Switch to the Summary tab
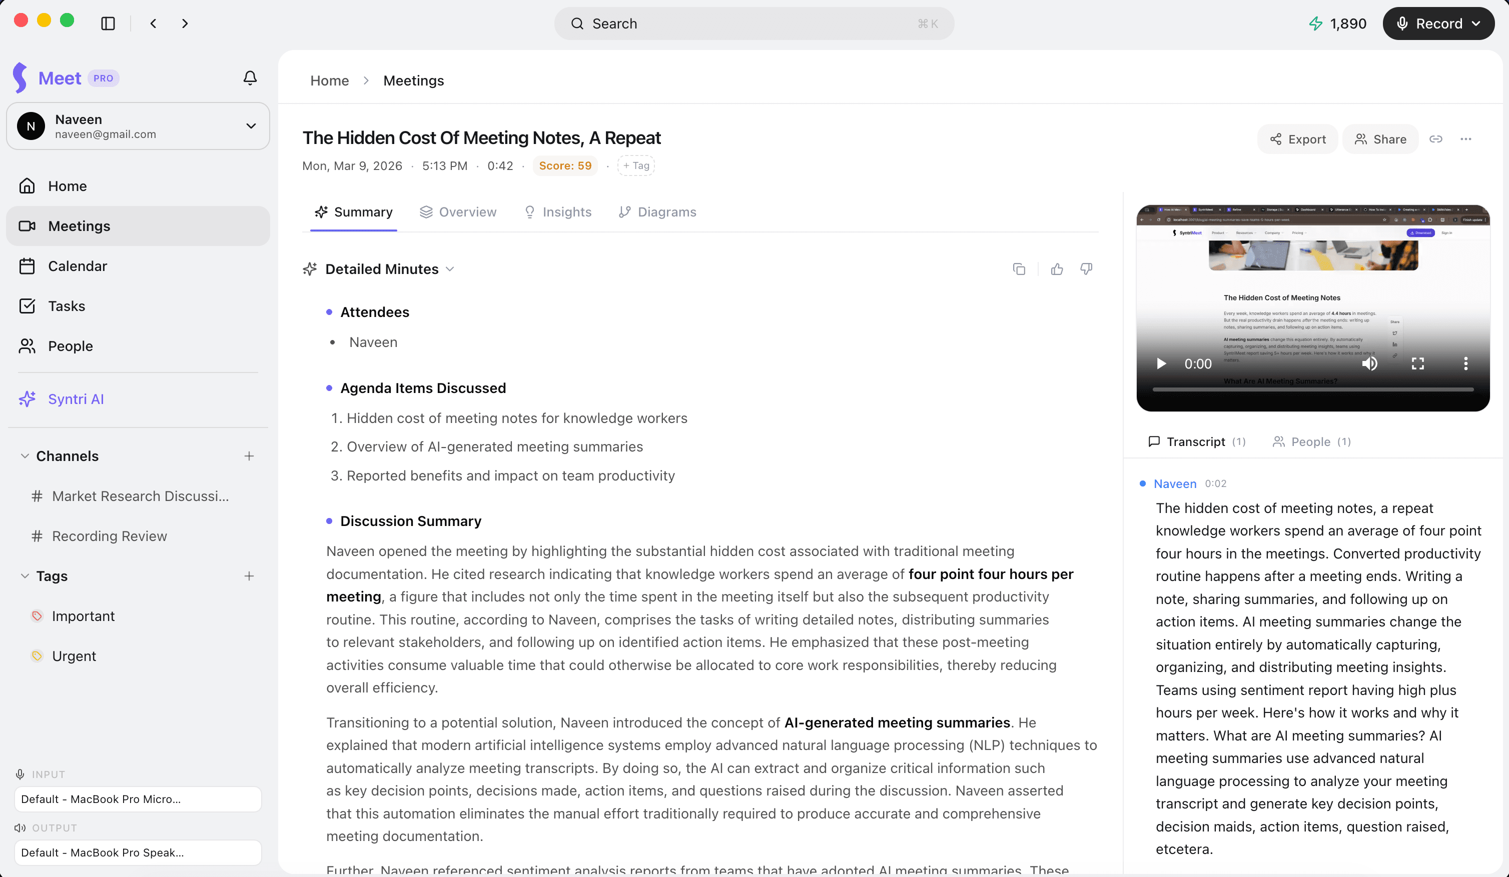1509x877 pixels. [x=353, y=212]
